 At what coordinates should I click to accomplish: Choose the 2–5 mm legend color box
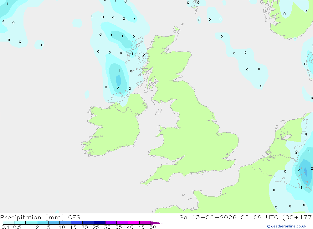43,223
